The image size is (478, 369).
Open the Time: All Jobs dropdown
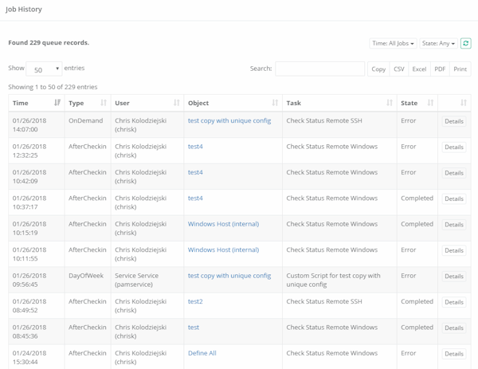click(393, 43)
